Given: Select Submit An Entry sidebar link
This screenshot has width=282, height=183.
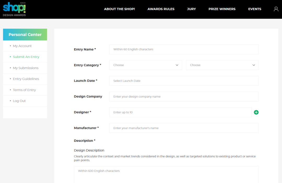Looking at the screenshot, I should coord(26,57).
